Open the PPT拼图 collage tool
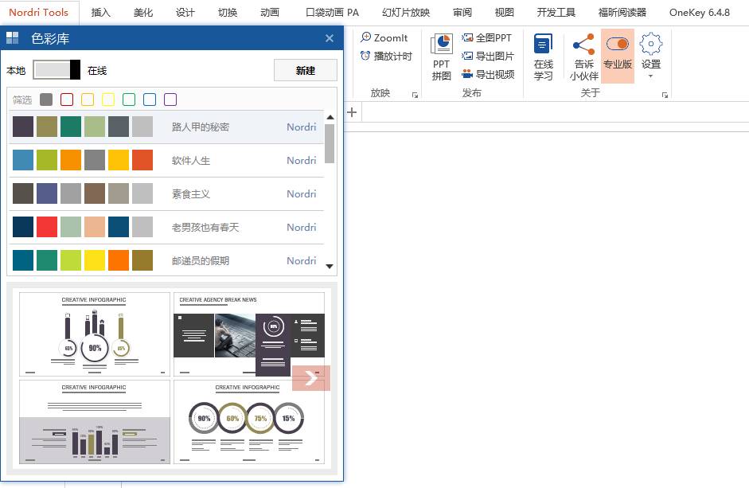 point(442,57)
